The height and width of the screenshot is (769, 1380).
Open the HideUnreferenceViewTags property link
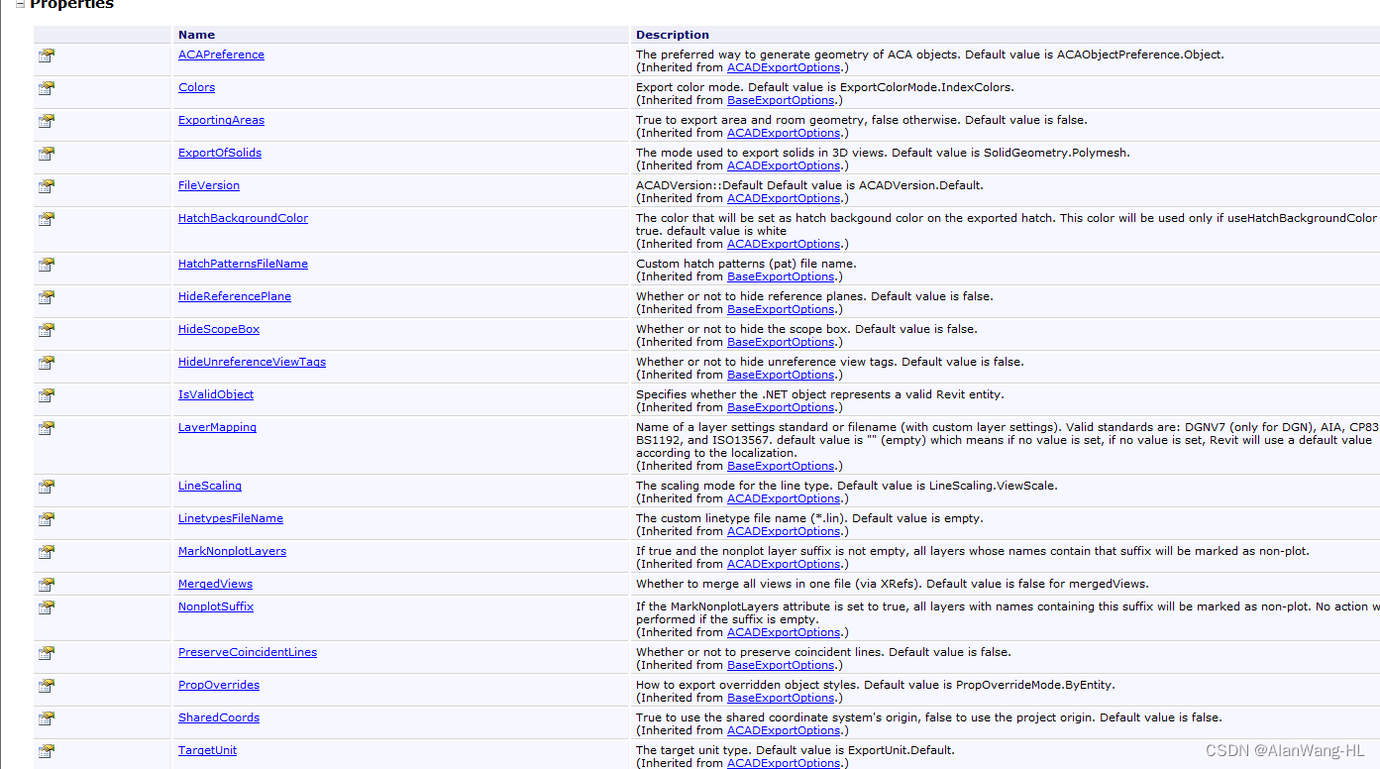click(252, 362)
